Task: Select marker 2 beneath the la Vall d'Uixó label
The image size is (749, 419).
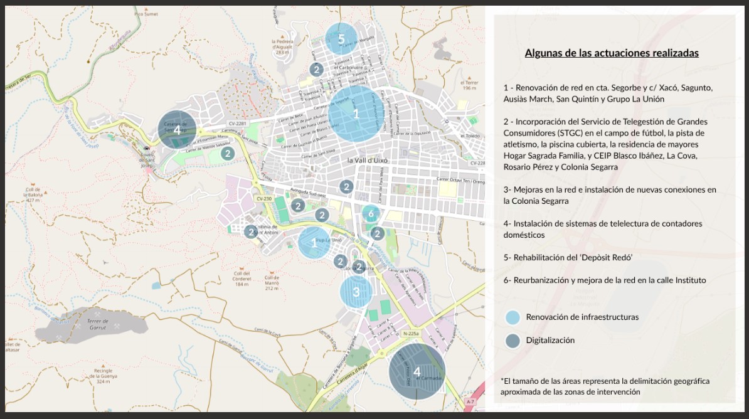Action: pos(346,186)
